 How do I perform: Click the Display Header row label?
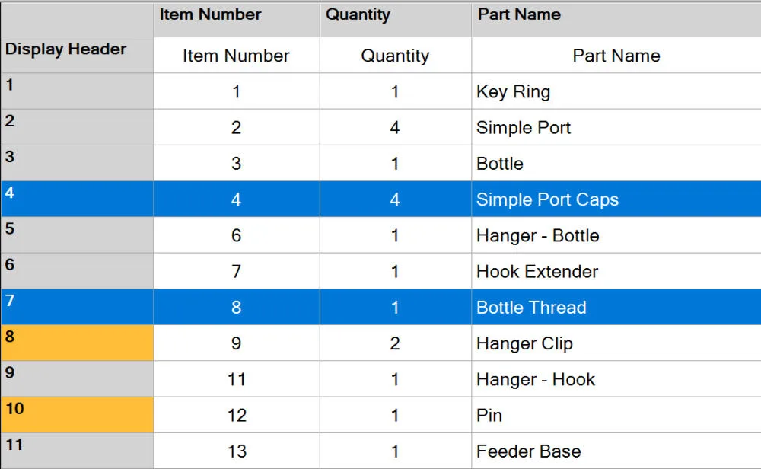(x=77, y=55)
